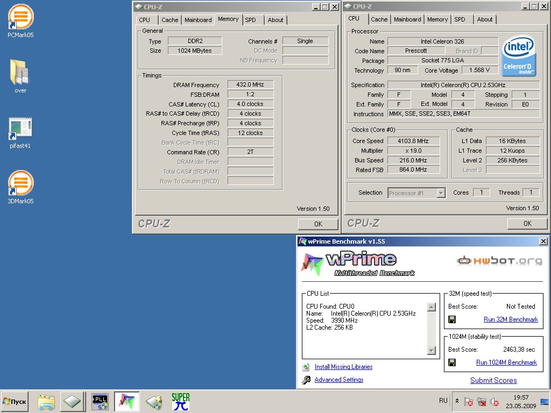551x413 pixels.
Task: Click the 2463,38 sec best score
Action: pyautogui.click(x=519, y=350)
